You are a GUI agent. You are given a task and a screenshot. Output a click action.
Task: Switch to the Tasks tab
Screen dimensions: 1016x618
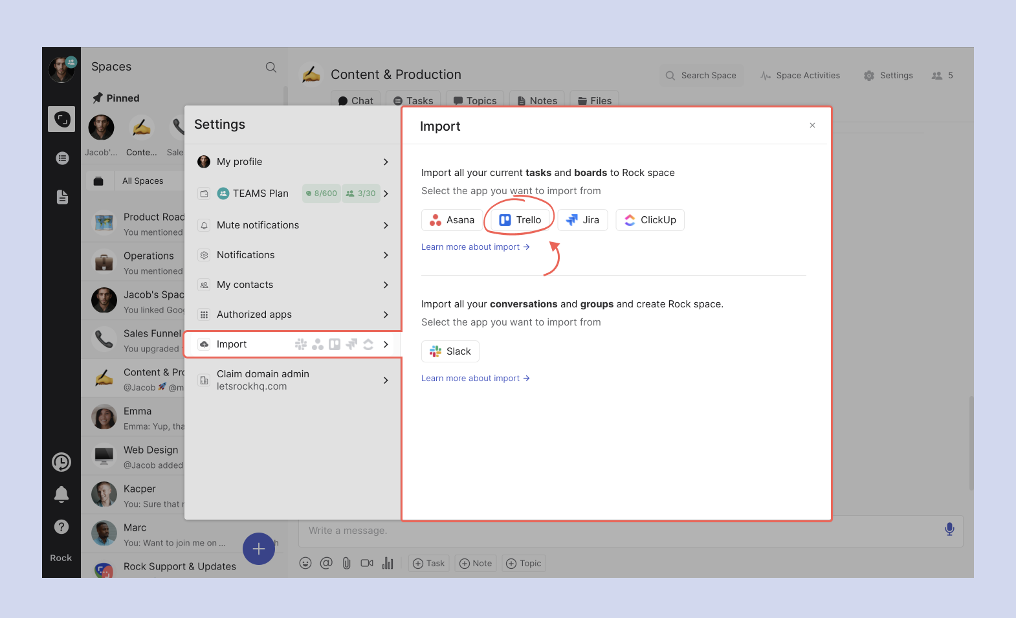pos(414,100)
